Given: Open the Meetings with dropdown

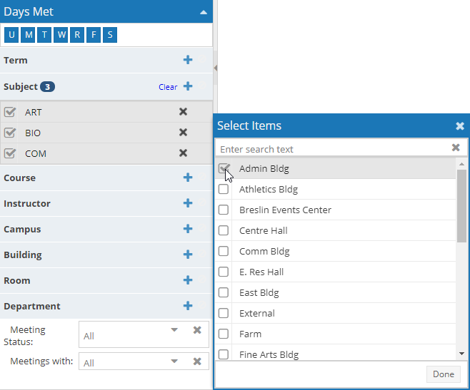Looking at the screenshot, I should coord(174,361).
